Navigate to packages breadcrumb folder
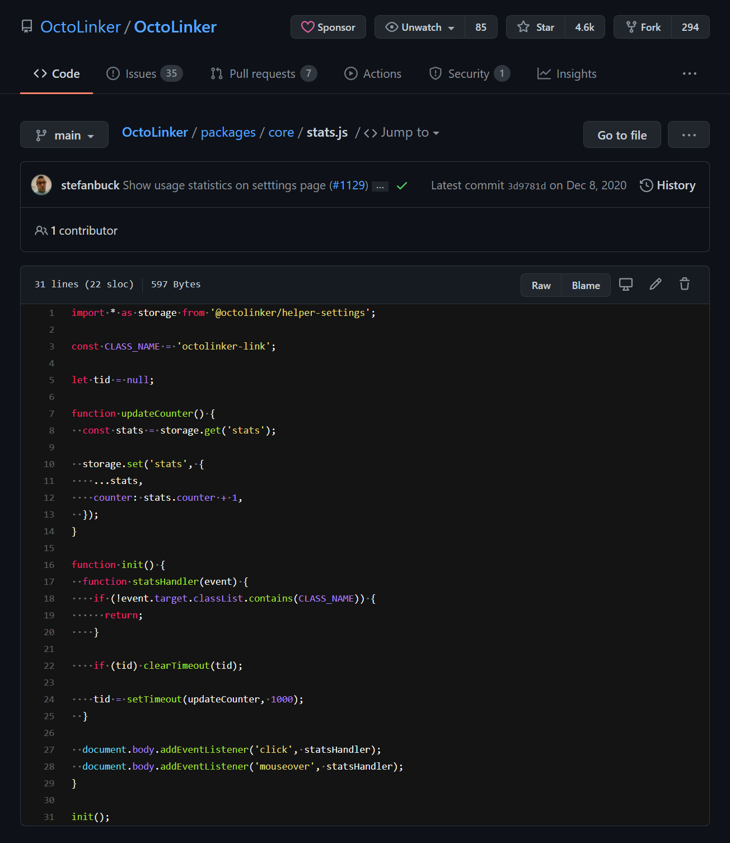Screen dimensions: 730x843 [228, 133]
